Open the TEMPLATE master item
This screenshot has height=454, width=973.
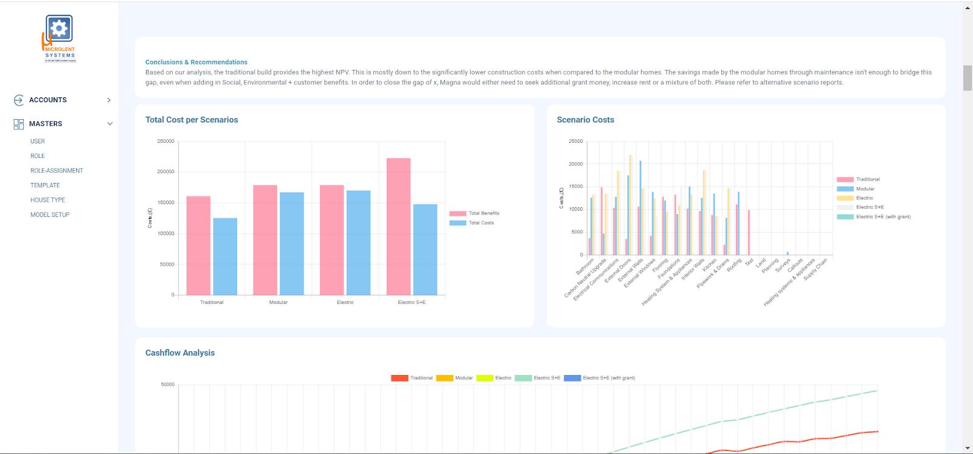(x=45, y=185)
